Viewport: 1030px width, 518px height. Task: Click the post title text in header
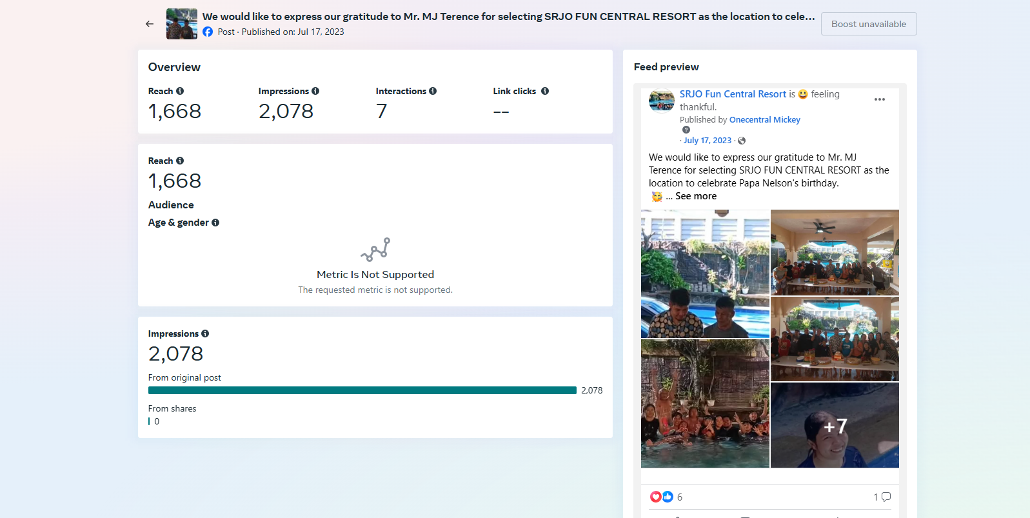click(508, 17)
